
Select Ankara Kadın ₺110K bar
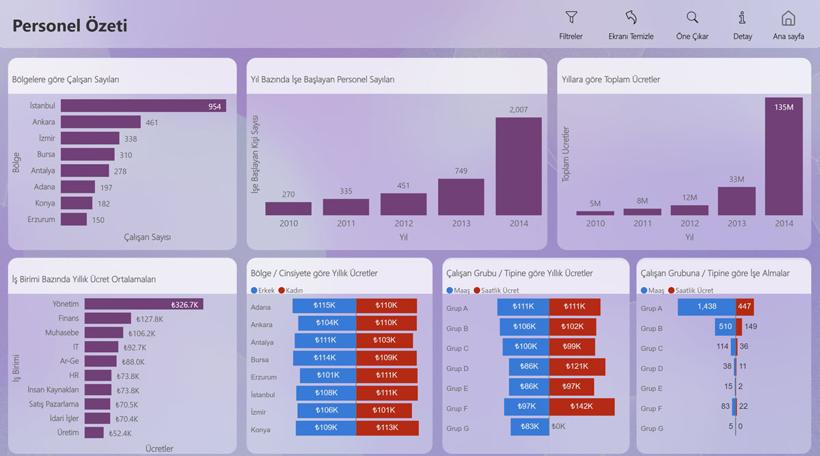(387, 323)
